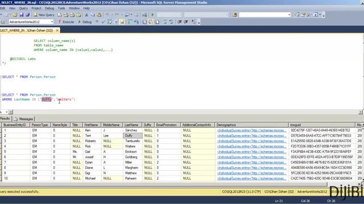Click the Display Estimated Execution Plan icon
The image size is (364, 204).
pos(110,22)
